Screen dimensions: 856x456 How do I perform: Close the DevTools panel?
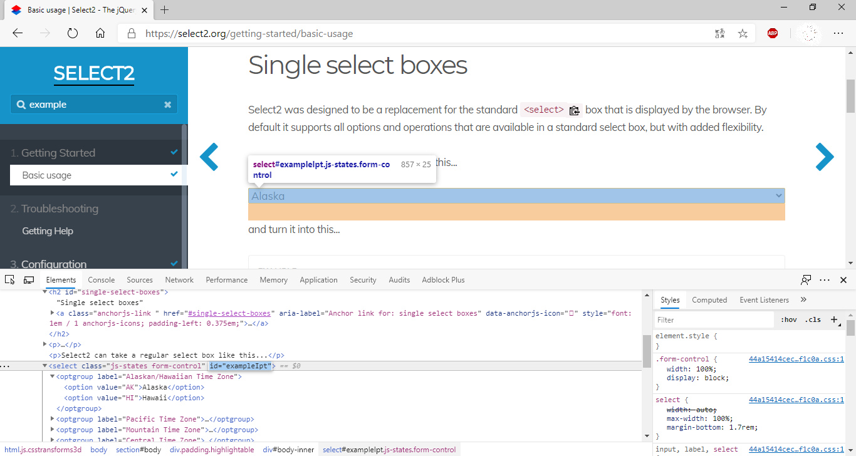[843, 280]
